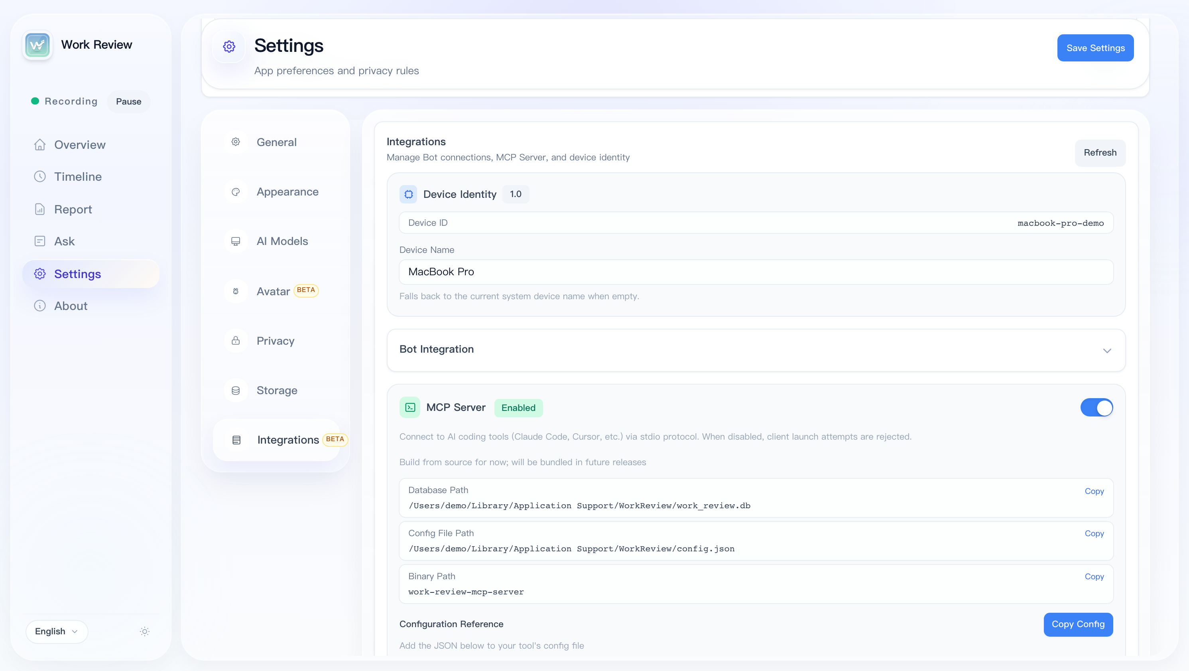This screenshot has height=671, width=1189.
Task: Click the Appearance palette icon
Action: click(x=235, y=191)
